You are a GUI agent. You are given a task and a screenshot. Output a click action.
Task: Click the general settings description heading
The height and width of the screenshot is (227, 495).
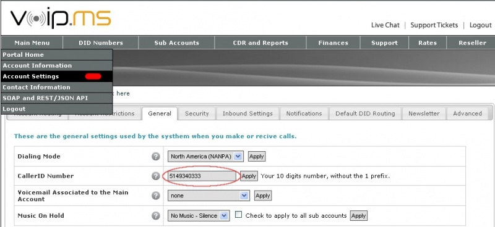coord(155,136)
